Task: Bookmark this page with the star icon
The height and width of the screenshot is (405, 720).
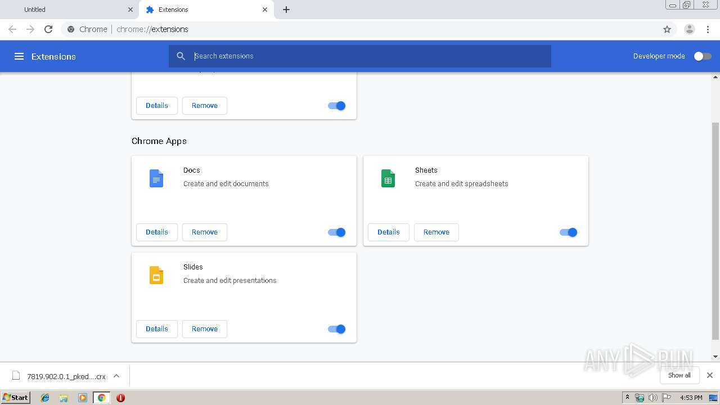Action: pos(667,29)
